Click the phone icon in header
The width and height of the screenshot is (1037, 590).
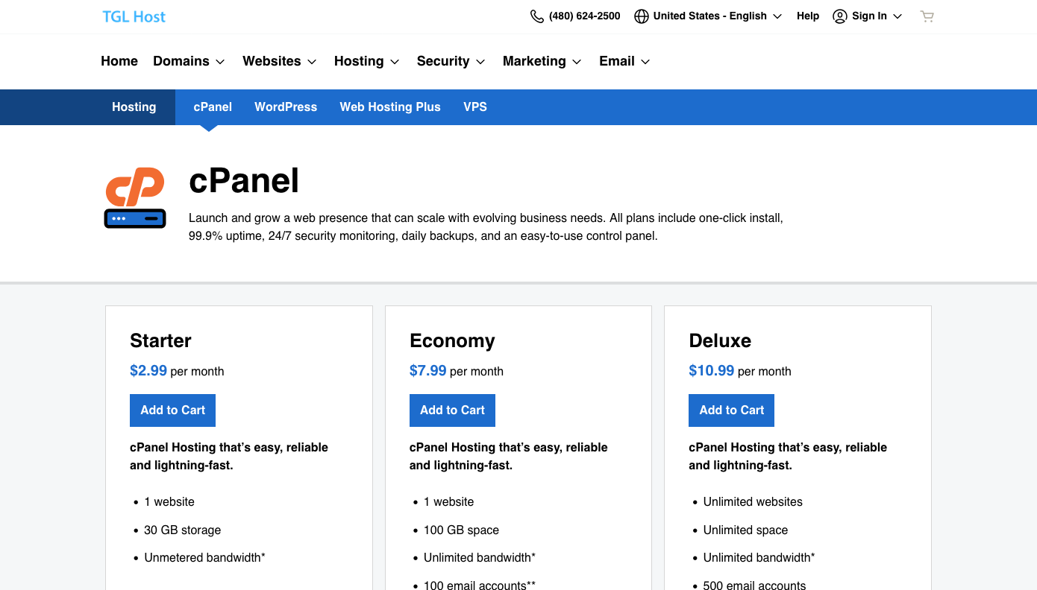[x=536, y=16]
